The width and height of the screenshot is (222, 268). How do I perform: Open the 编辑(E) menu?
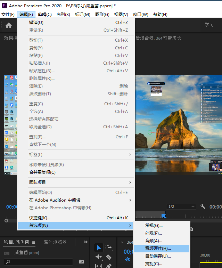point(26,15)
